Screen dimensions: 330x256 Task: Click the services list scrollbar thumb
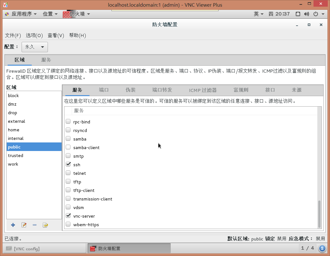coord(319,214)
